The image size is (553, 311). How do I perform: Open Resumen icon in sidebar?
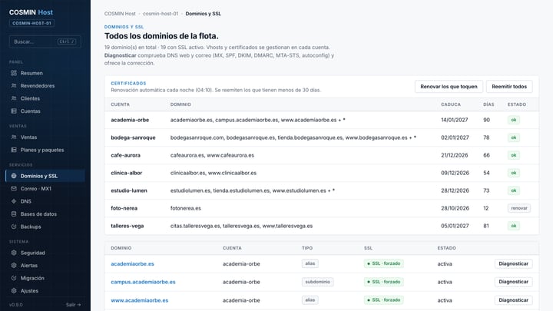pos(14,73)
